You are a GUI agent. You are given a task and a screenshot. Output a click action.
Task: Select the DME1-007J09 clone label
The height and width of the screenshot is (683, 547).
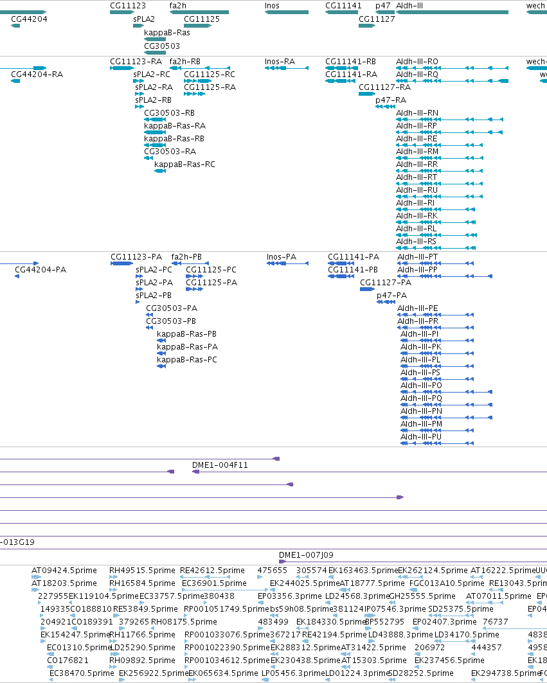306,555
